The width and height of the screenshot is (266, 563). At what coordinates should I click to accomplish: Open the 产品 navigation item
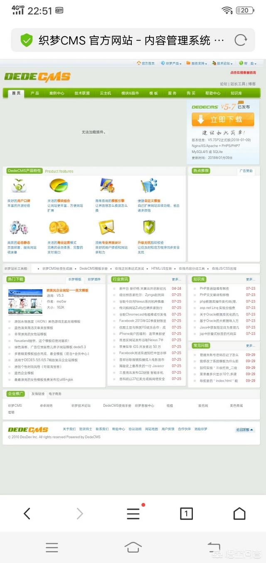[x=35, y=93]
